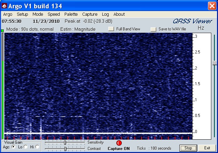Toggle the Full Band View checkbox
218x153 pixels.
[111, 29]
